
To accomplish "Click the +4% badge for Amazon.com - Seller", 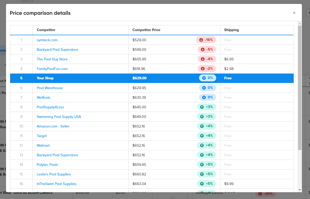I will coord(207,126).
